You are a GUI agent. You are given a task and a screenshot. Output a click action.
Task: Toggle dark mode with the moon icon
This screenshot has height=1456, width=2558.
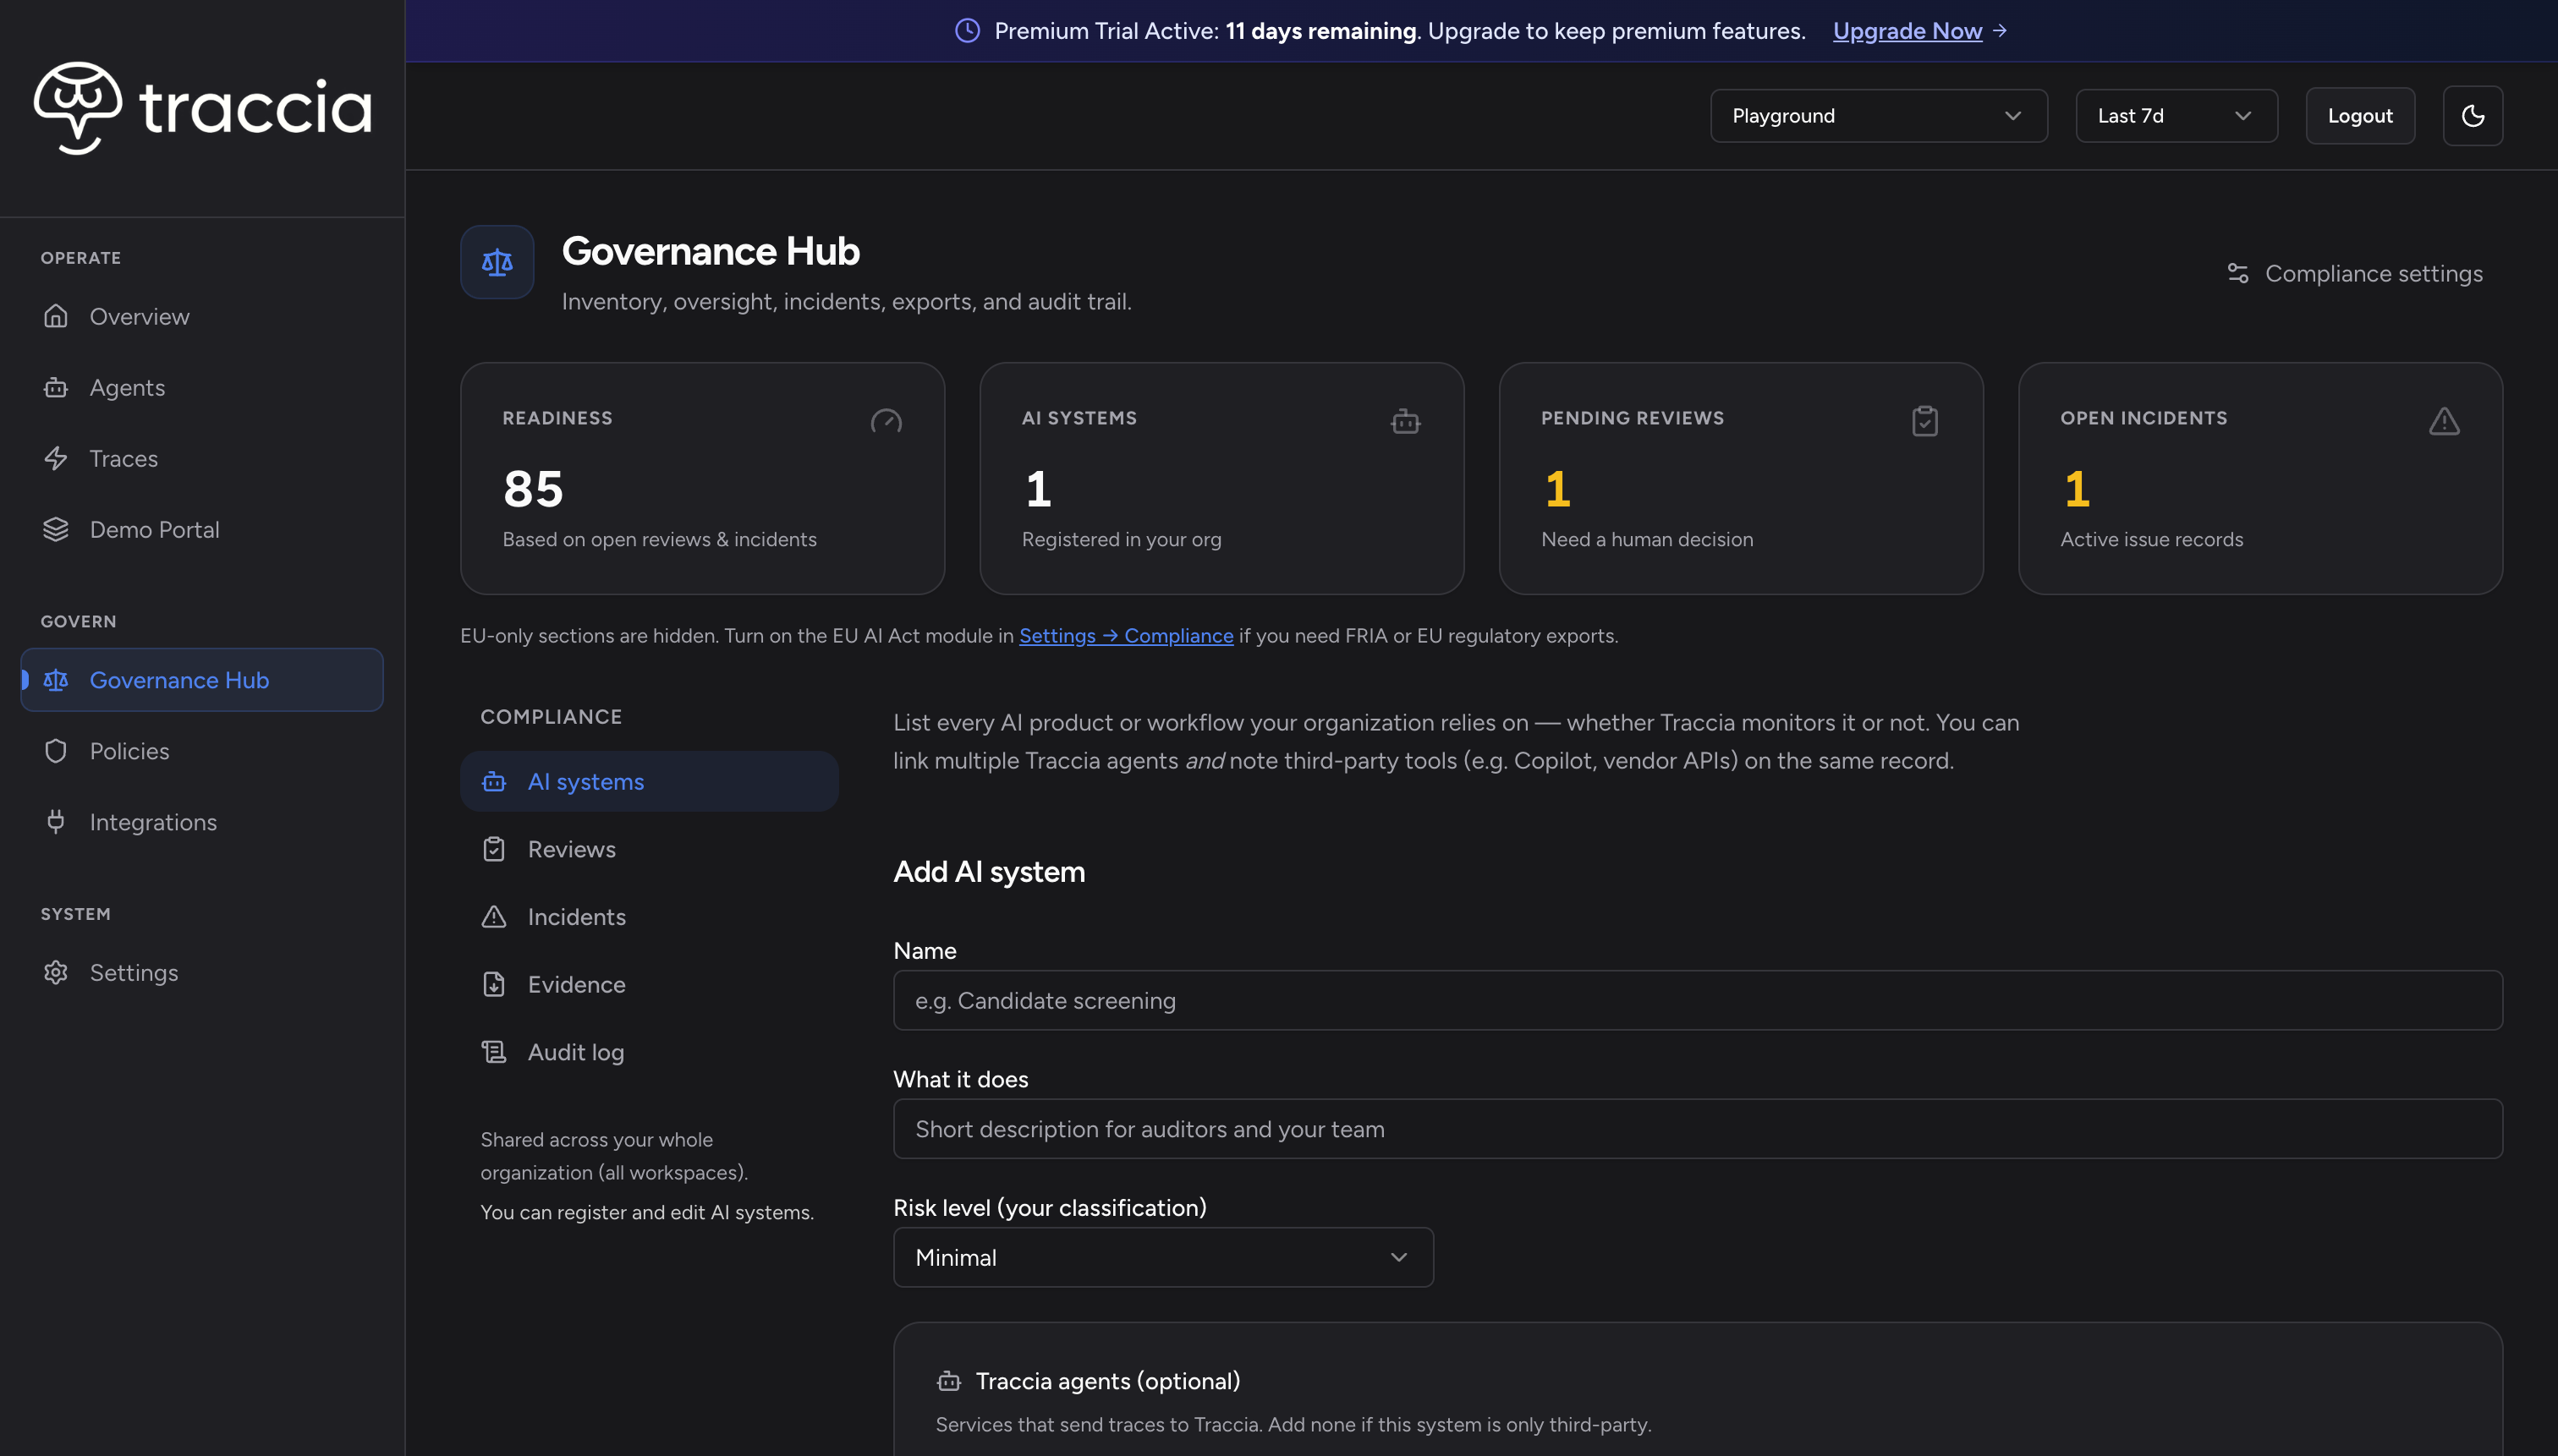(x=2472, y=116)
